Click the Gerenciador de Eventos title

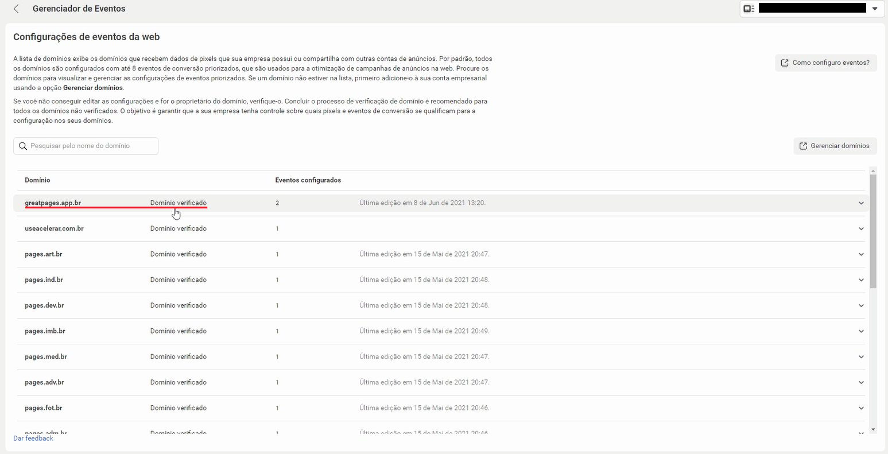(79, 9)
